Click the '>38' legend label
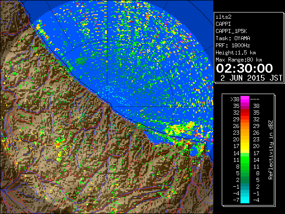Screen dimensions: 285x214 tap(235, 99)
